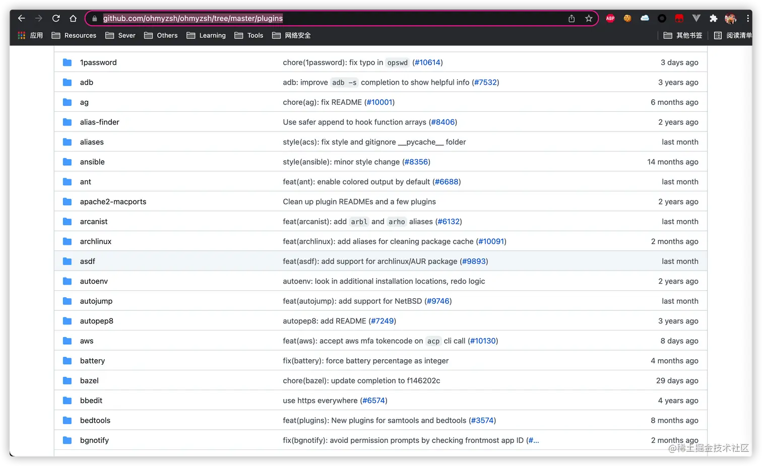This screenshot has height=466, width=762.
Task: Open pull request #6688 link
Action: click(x=447, y=182)
